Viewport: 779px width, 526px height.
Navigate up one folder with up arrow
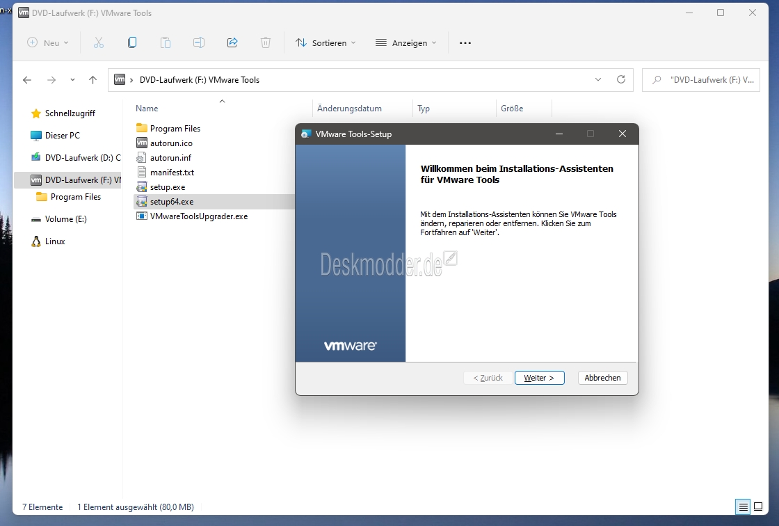tap(93, 80)
